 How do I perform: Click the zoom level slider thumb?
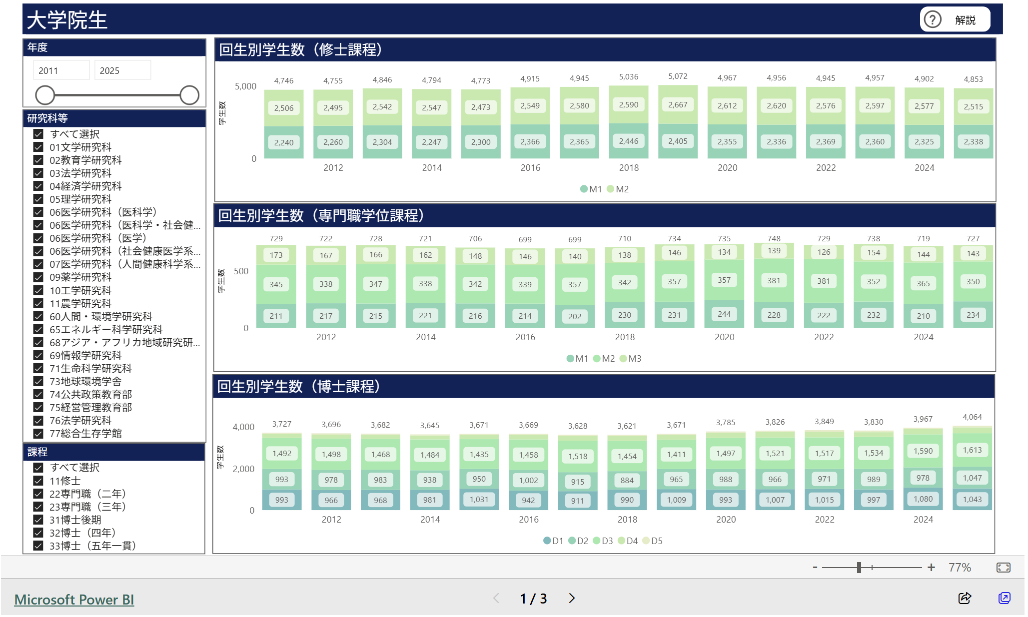(x=859, y=568)
